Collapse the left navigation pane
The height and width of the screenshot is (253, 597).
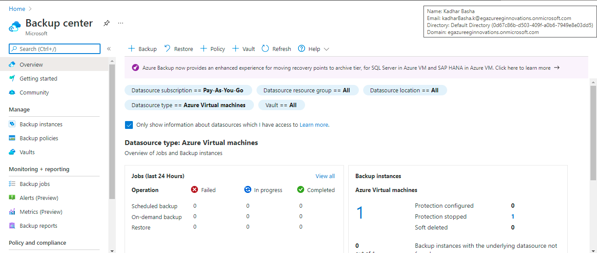109,49
